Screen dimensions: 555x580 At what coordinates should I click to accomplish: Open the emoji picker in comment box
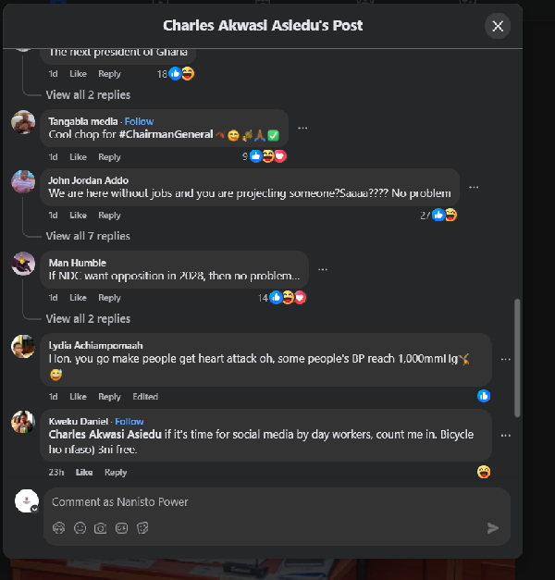[80, 528]
